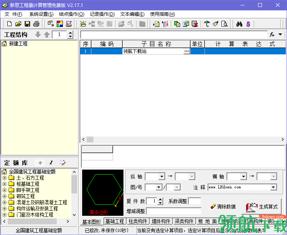Screen dimensions: 287x235
Task: Click the shining open-folder toolbar icon
Action: [x=83, y=24]
